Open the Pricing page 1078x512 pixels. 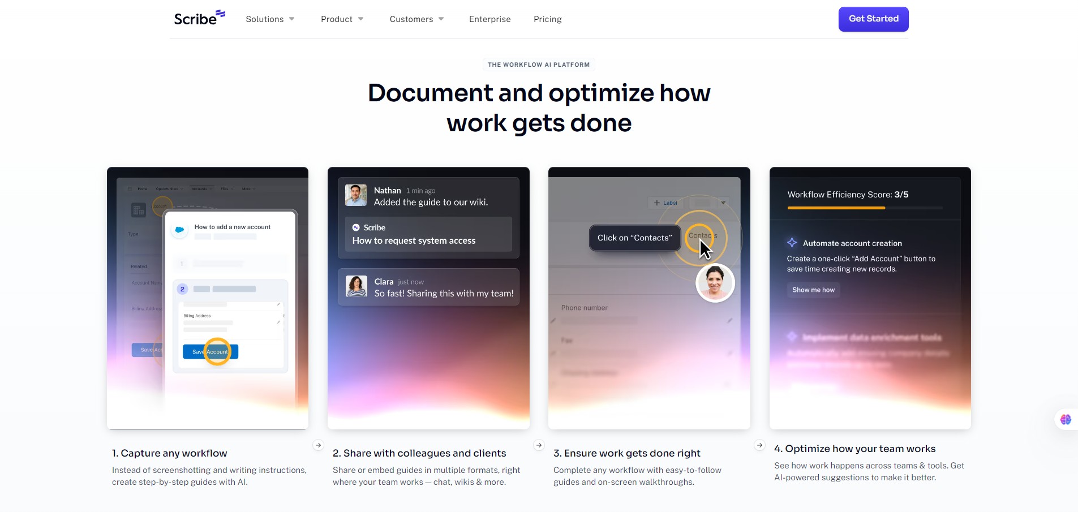click(x=547, y=19)
